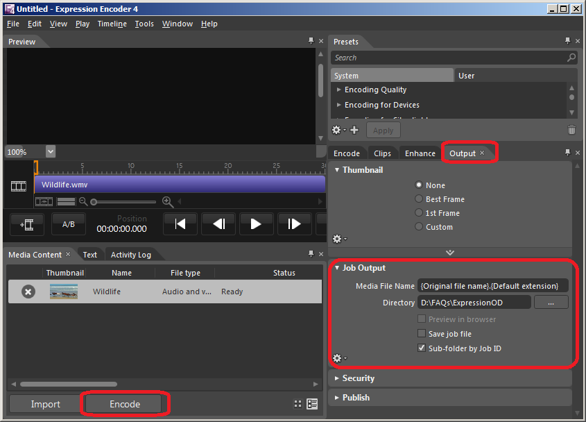This screenshot has height=422, width=586.
Task: Click the Import button
Action: [45, 404]
